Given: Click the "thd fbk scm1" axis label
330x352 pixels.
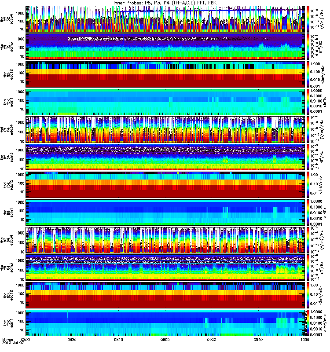Looking at the screenshot, I should coord(8,213).
